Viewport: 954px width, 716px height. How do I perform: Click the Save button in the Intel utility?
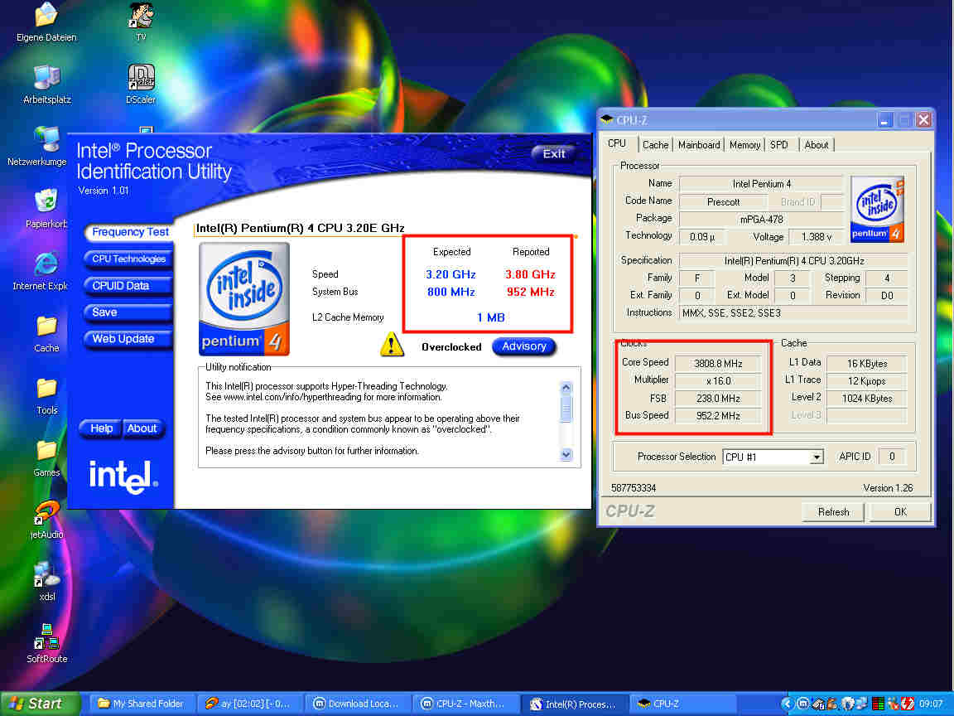pyautogui.click(x=128, y=312)
